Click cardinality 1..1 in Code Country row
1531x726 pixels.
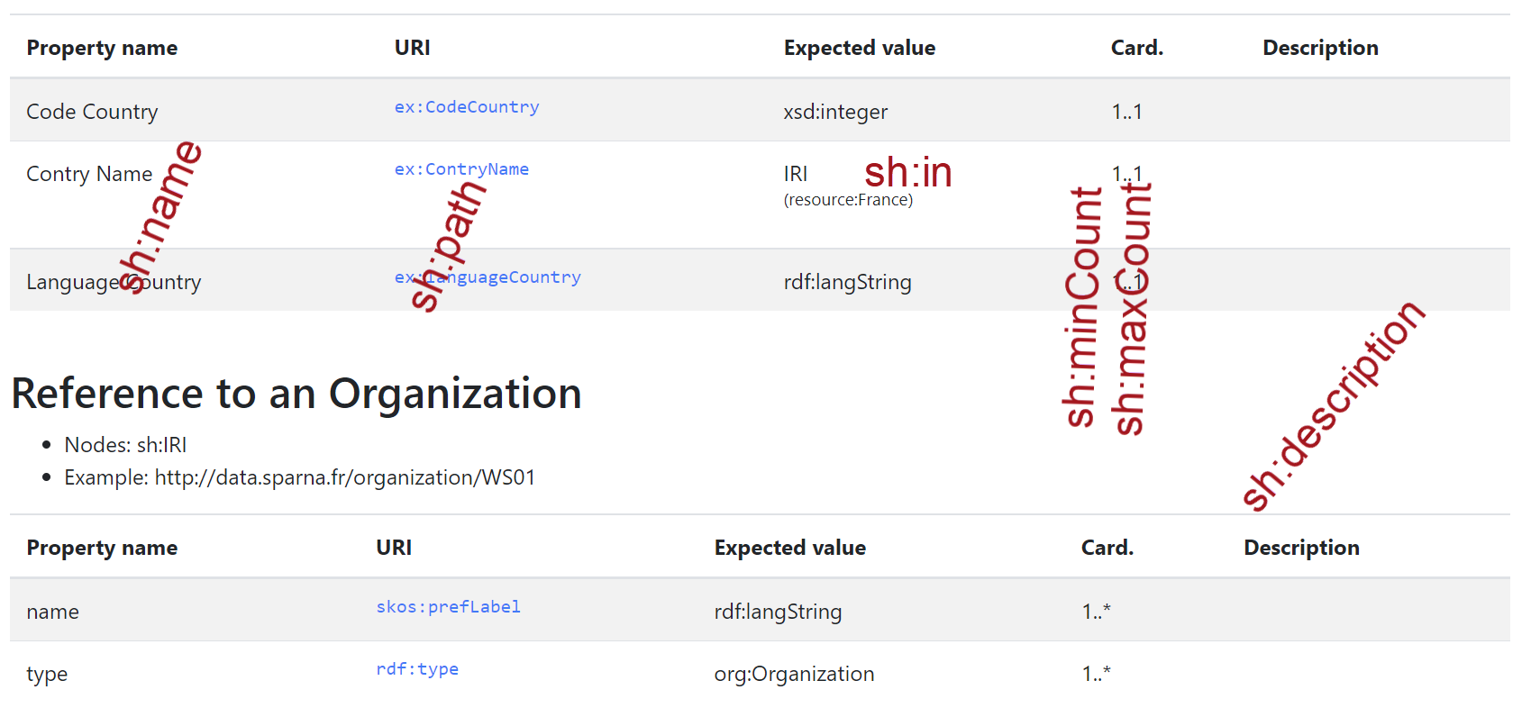(1126, 112)
